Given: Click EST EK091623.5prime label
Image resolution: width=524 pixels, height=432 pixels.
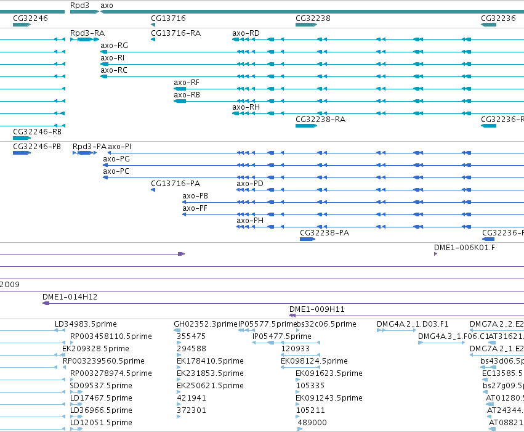Looking at the screenshot, I should click(x=329, y=374).
